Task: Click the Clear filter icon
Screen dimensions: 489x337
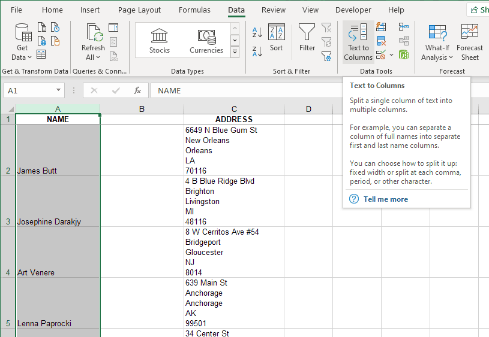Action: click(326, 28)
